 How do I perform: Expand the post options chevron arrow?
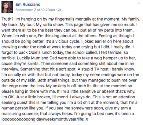pos(139,3)
